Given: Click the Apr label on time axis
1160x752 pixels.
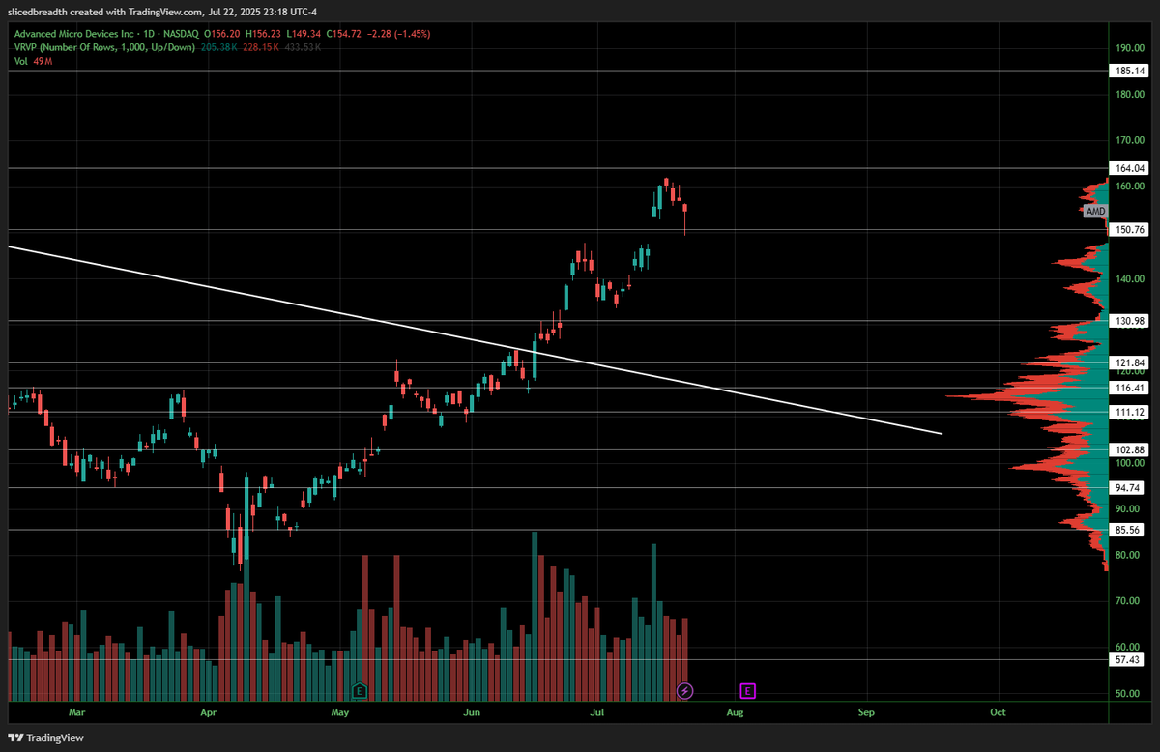Looking at the screenshot, I should [208, 712].
